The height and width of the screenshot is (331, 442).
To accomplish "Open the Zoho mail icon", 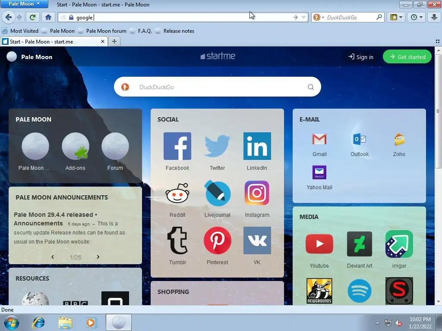I will (x=399, y=139).
